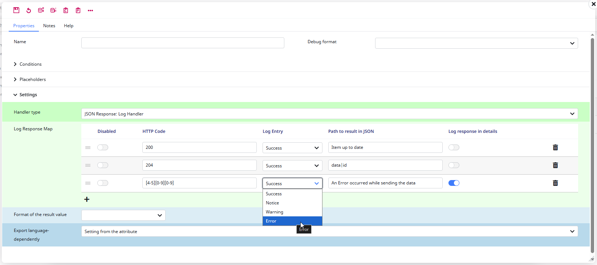This screenshot has height=265, width=597.
Task: Select Warning in the open dropdown list
Action: click(x=292, y=212)
